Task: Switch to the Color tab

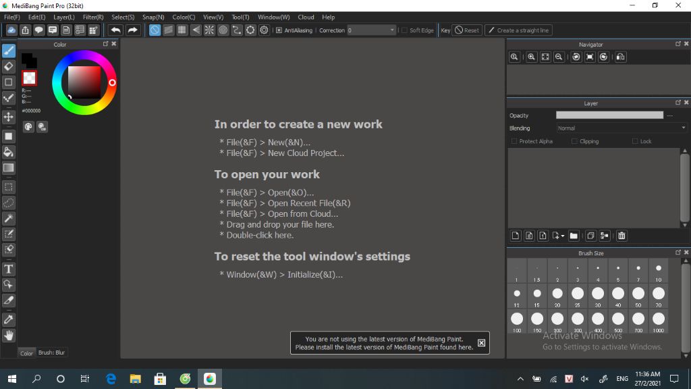Action: [x=26, y=353]
